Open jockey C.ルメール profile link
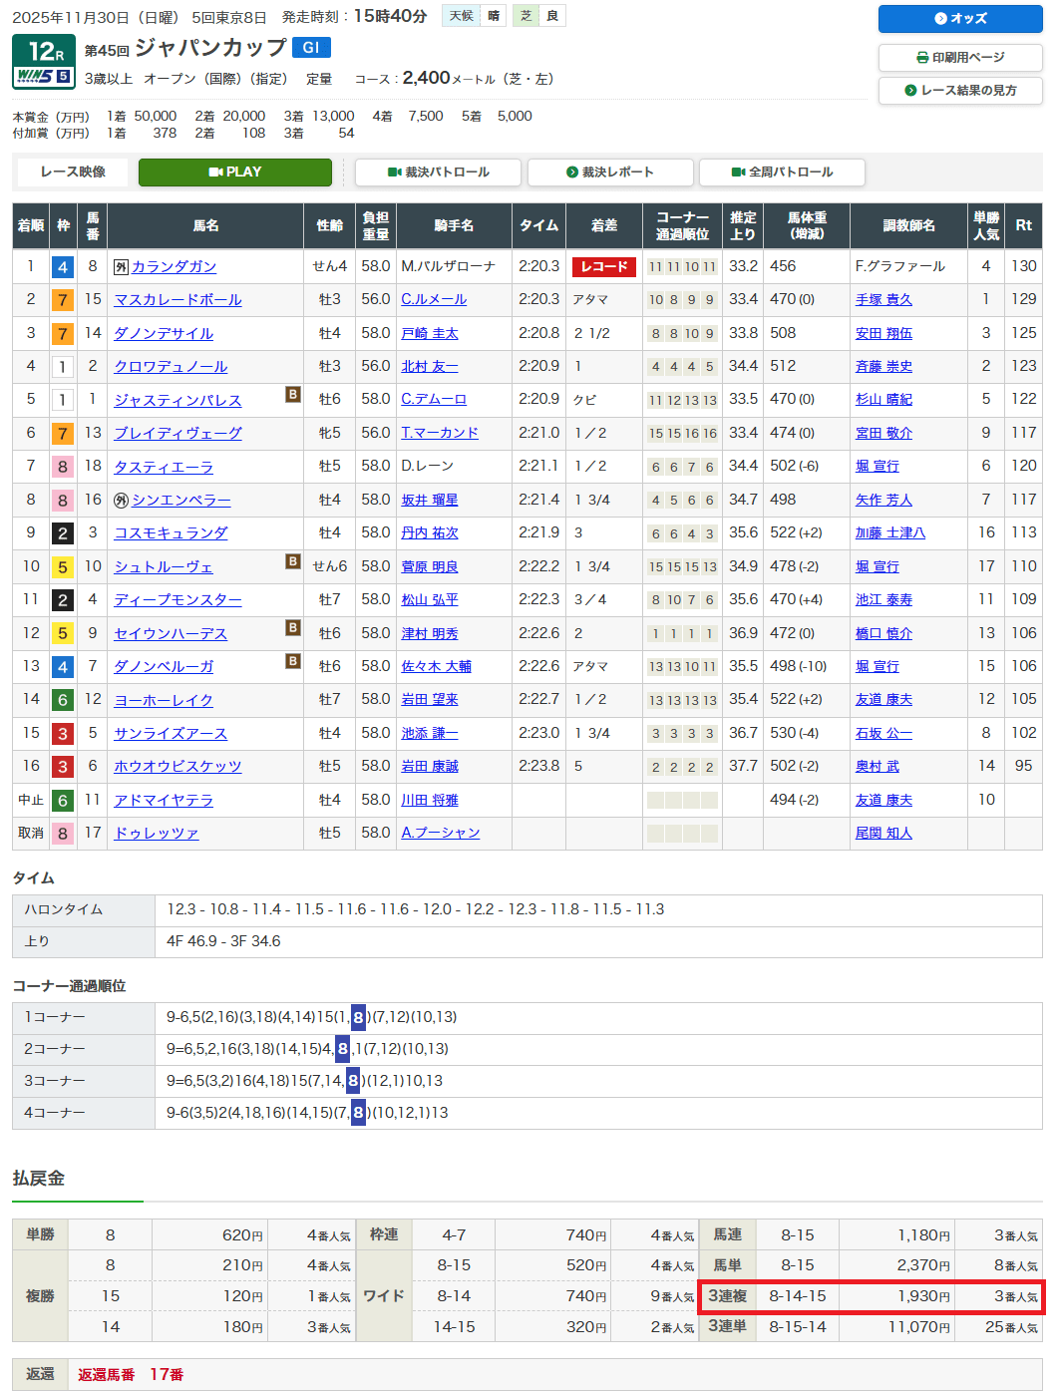Viewport: 1056px width, 1396px height. pos(434,300)
